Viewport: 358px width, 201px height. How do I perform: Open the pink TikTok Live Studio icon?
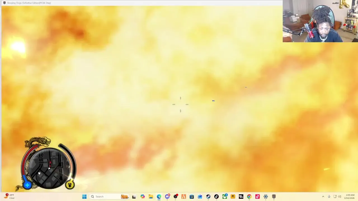(257, 197)
